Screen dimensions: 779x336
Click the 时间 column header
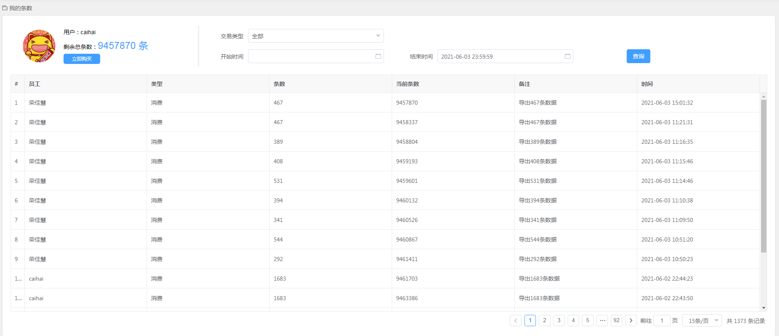coord(647,84)
